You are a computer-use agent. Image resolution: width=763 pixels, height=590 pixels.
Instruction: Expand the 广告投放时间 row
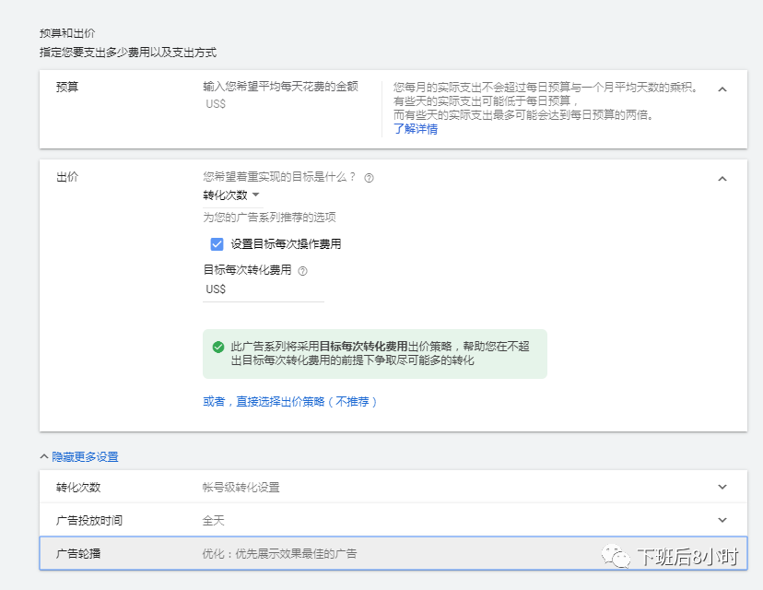(722, 519)
